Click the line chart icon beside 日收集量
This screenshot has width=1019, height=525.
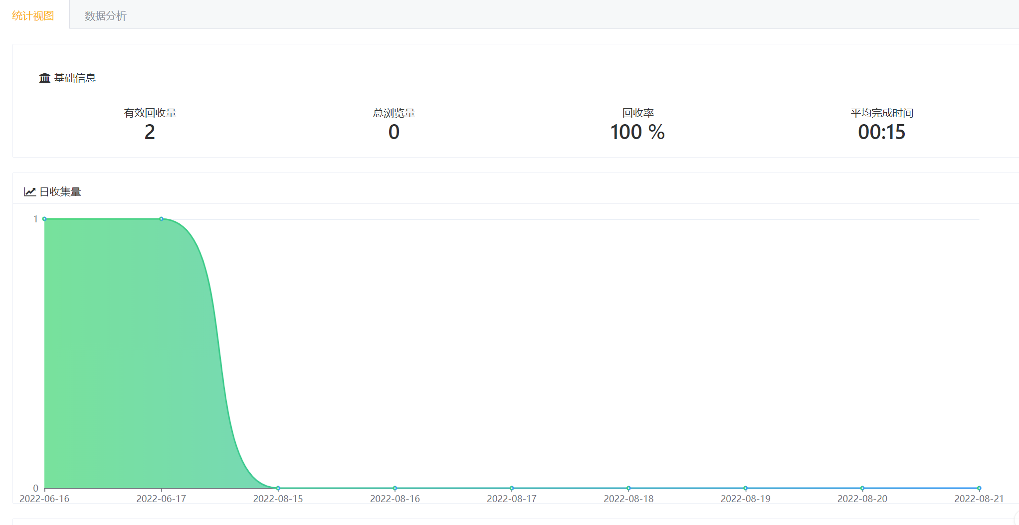30,191
